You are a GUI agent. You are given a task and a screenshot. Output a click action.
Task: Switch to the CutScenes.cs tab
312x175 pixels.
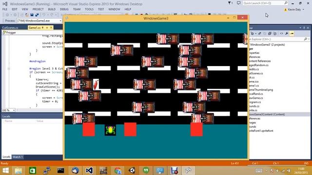(10, 28)
